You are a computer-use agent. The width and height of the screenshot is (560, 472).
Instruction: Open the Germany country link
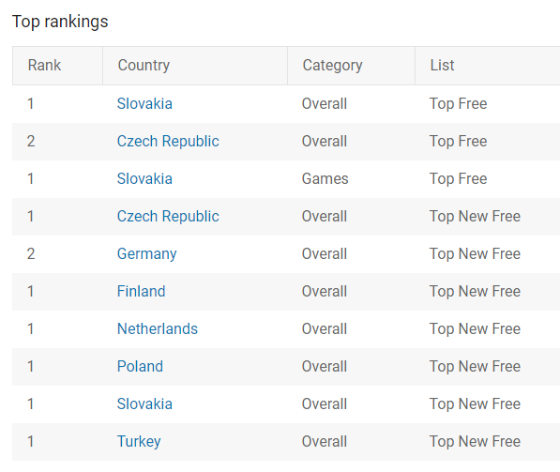pyautogui.click(x=146, y=254)
